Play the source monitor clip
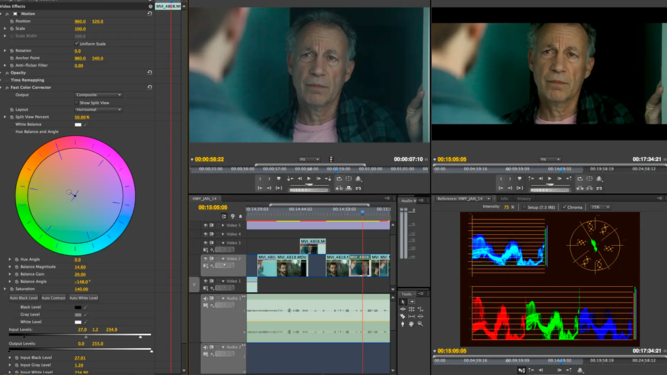 (x=309, y=178)
